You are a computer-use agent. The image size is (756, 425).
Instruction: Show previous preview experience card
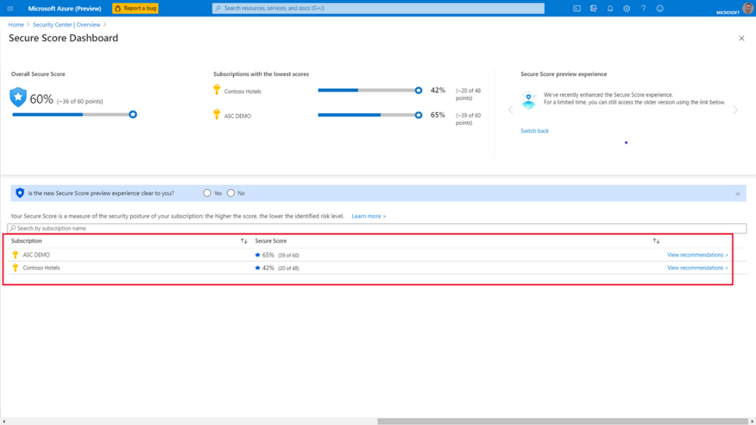pyautogui.click(x=511, y=110)
